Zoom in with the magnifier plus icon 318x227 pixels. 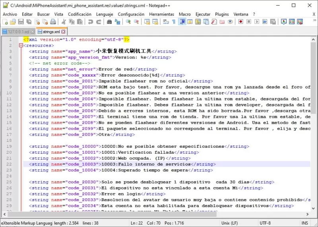tap(128, 22)
